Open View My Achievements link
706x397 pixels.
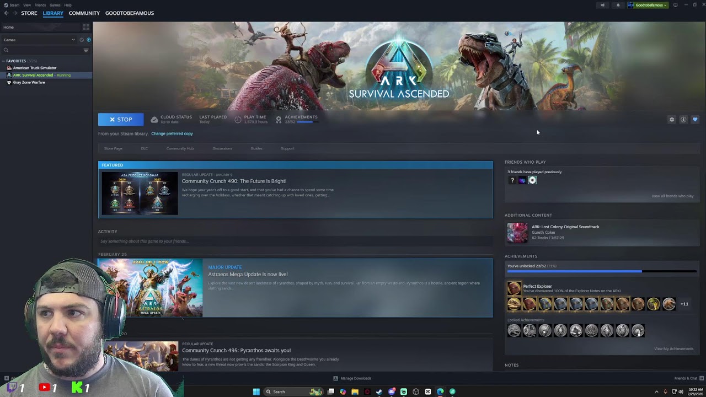(673, 348)
